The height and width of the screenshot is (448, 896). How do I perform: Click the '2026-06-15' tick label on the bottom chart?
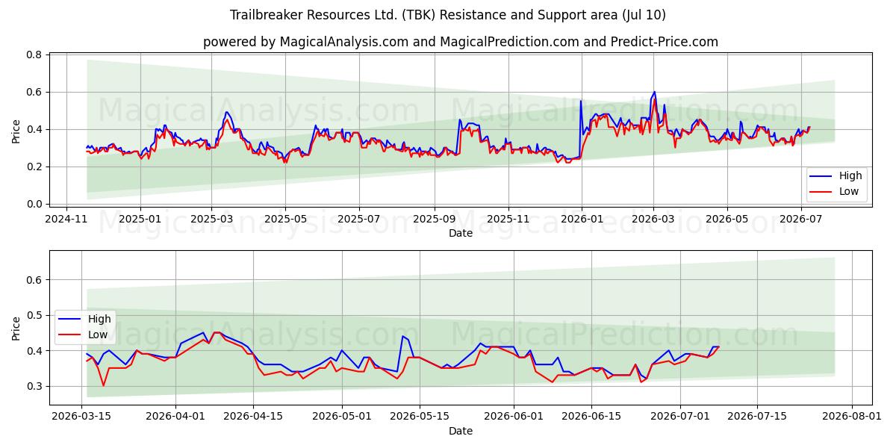click(591, 417)
